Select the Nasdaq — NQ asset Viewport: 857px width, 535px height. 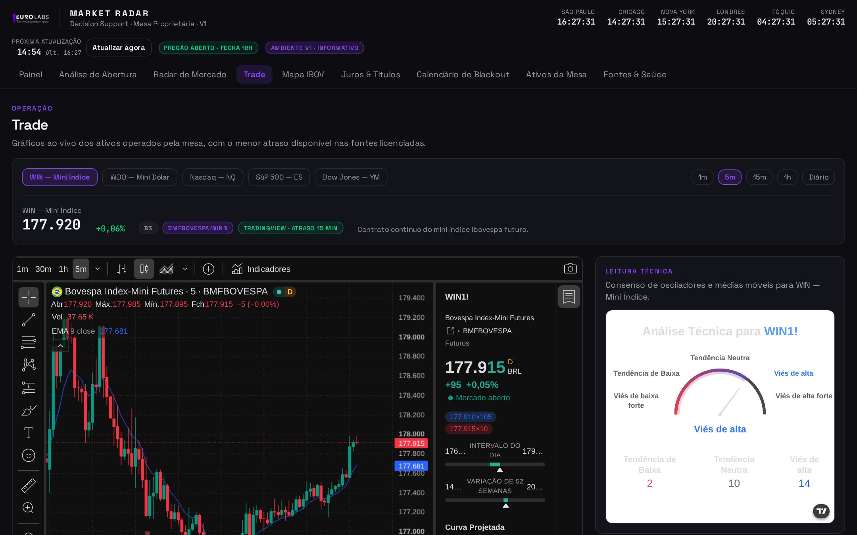click(213, 177)
